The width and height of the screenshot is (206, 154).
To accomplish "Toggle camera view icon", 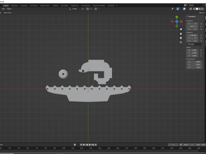I will coord(181,38).
